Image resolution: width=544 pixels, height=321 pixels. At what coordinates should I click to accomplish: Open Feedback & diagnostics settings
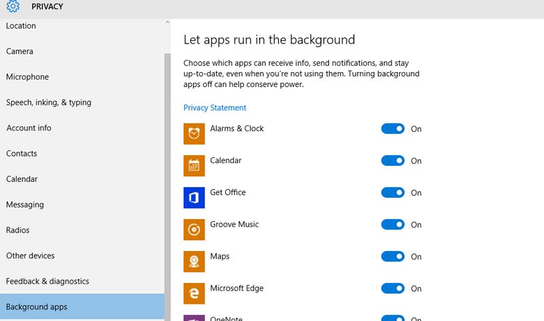pos(82,281)
